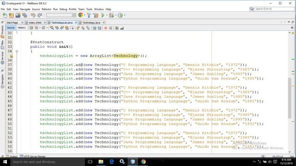Switch to the index.xhtml tab
This screenshot has height=166, width=296.
35,23
